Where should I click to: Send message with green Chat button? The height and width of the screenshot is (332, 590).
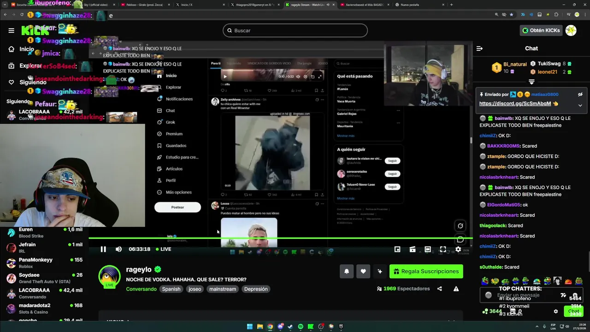click(x=573, y=312)
